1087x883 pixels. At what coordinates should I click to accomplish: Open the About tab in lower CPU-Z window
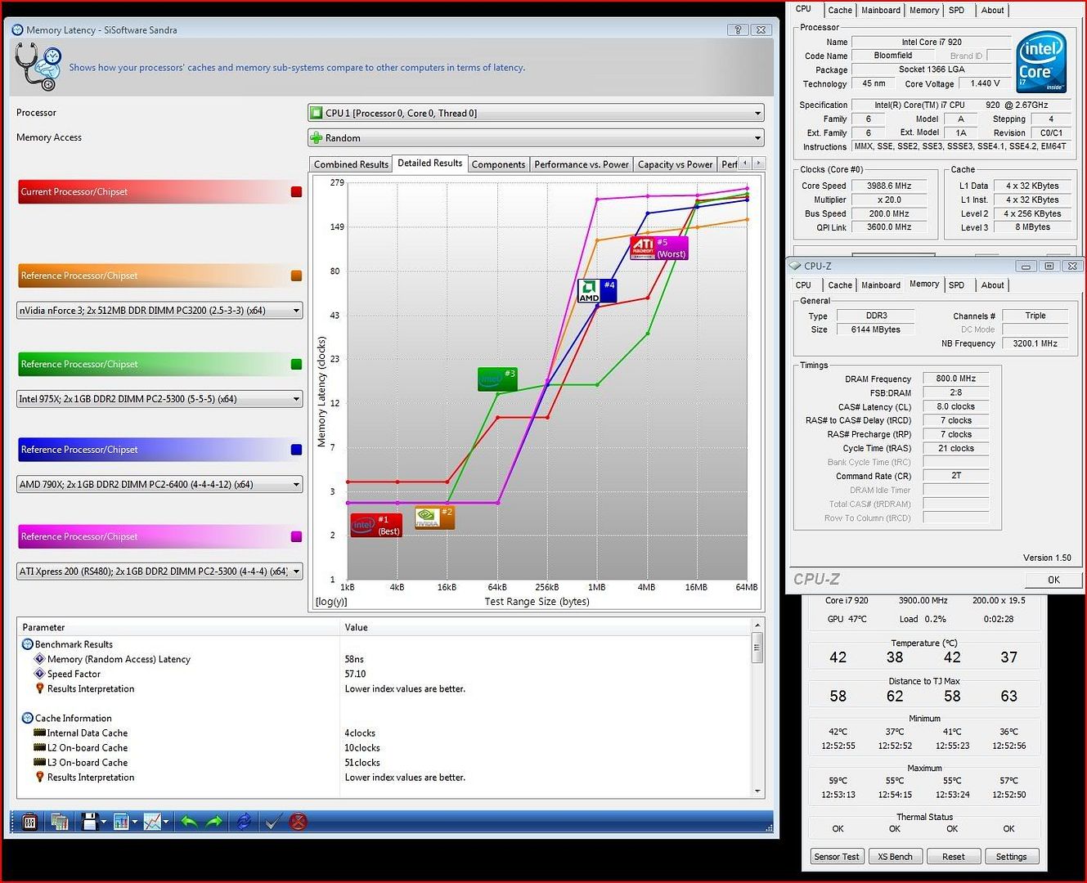(x=993, y=285)
